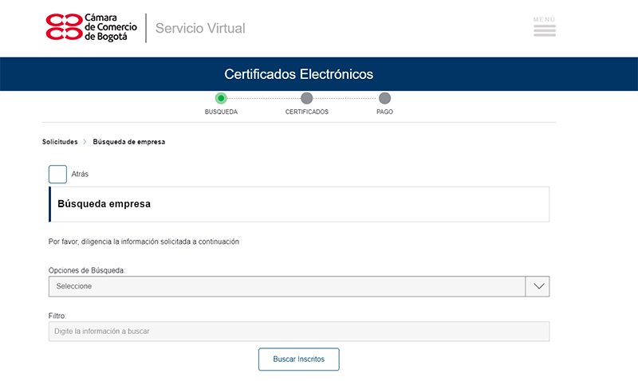
Task: Select the Pago step circle
Action: point(384,98)
